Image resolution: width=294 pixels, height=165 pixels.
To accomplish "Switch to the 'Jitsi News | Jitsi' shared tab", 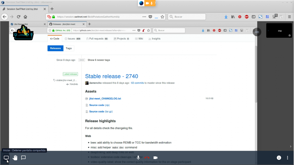I will tap(28, 24).
